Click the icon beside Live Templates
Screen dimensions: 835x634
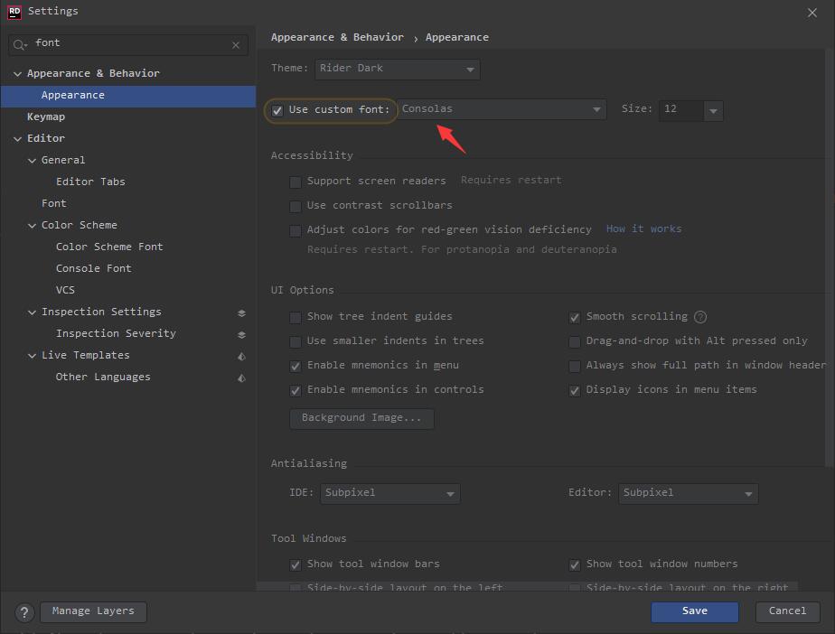click(241, 356)
